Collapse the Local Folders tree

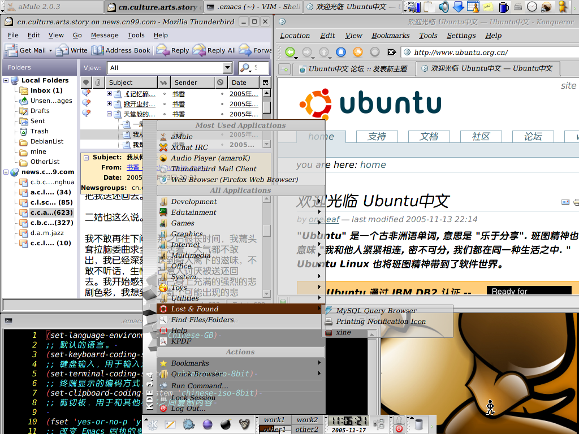(x=6, y=80)
